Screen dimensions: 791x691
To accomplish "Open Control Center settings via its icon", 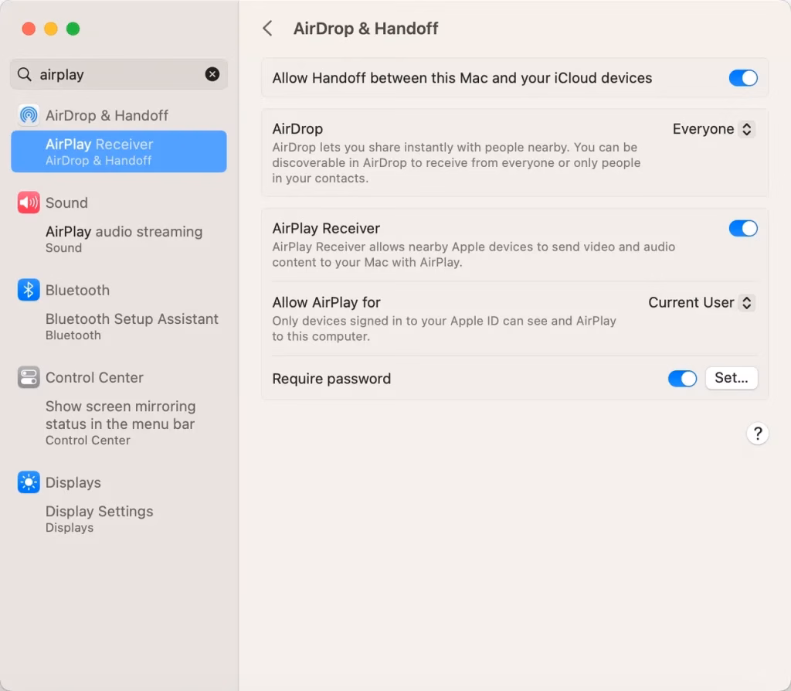I will [28, 377].
